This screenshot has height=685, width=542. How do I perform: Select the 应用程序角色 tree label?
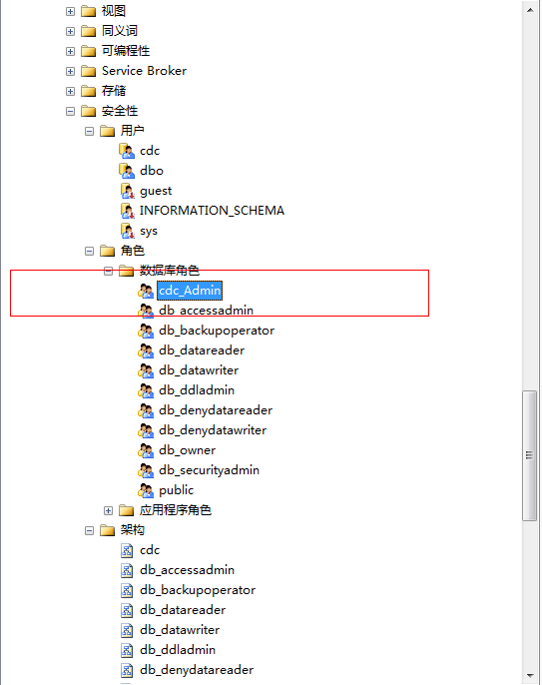(176, 510)
